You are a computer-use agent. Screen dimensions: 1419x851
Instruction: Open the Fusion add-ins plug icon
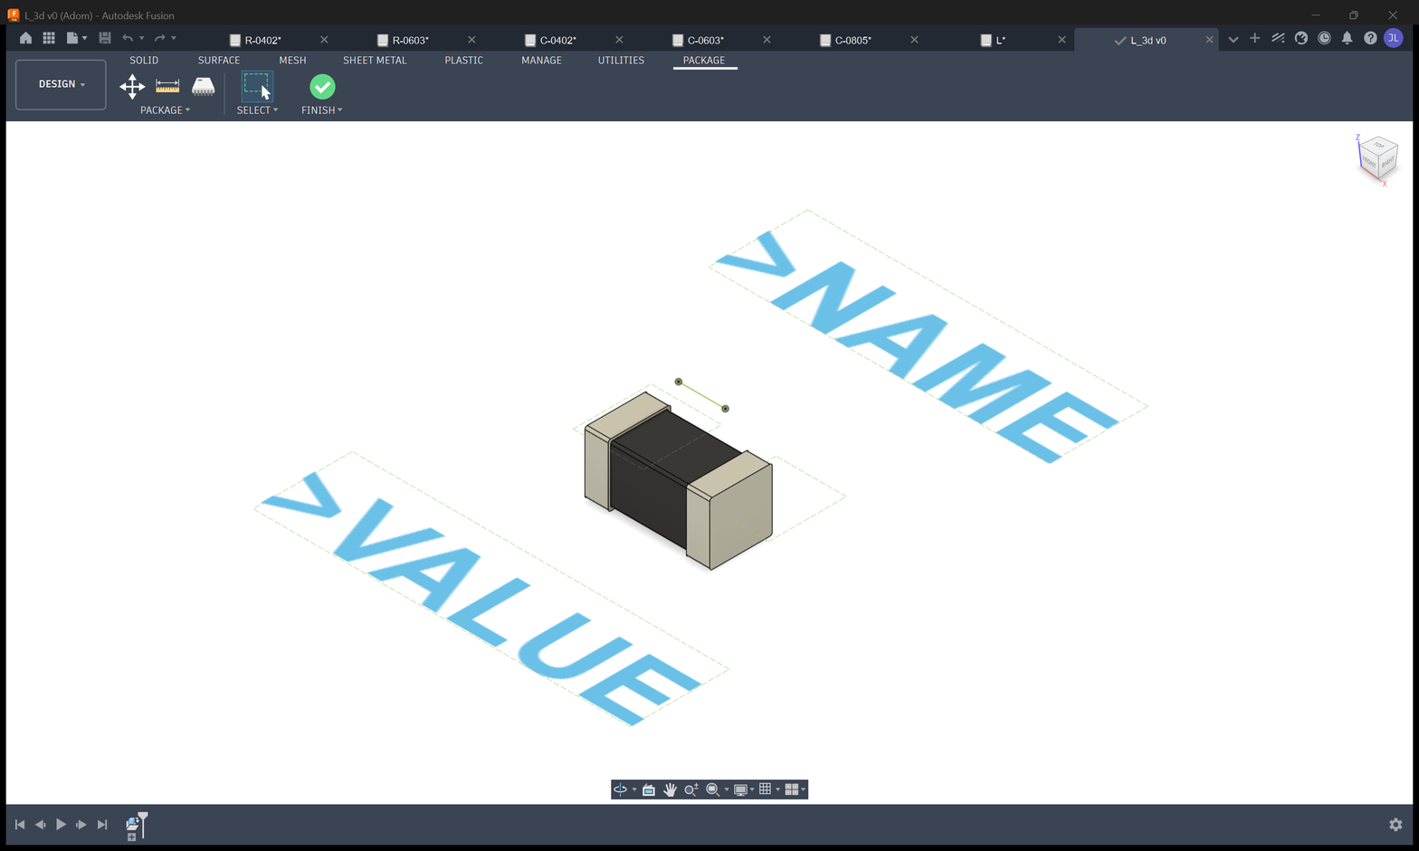pos(1301,38)
